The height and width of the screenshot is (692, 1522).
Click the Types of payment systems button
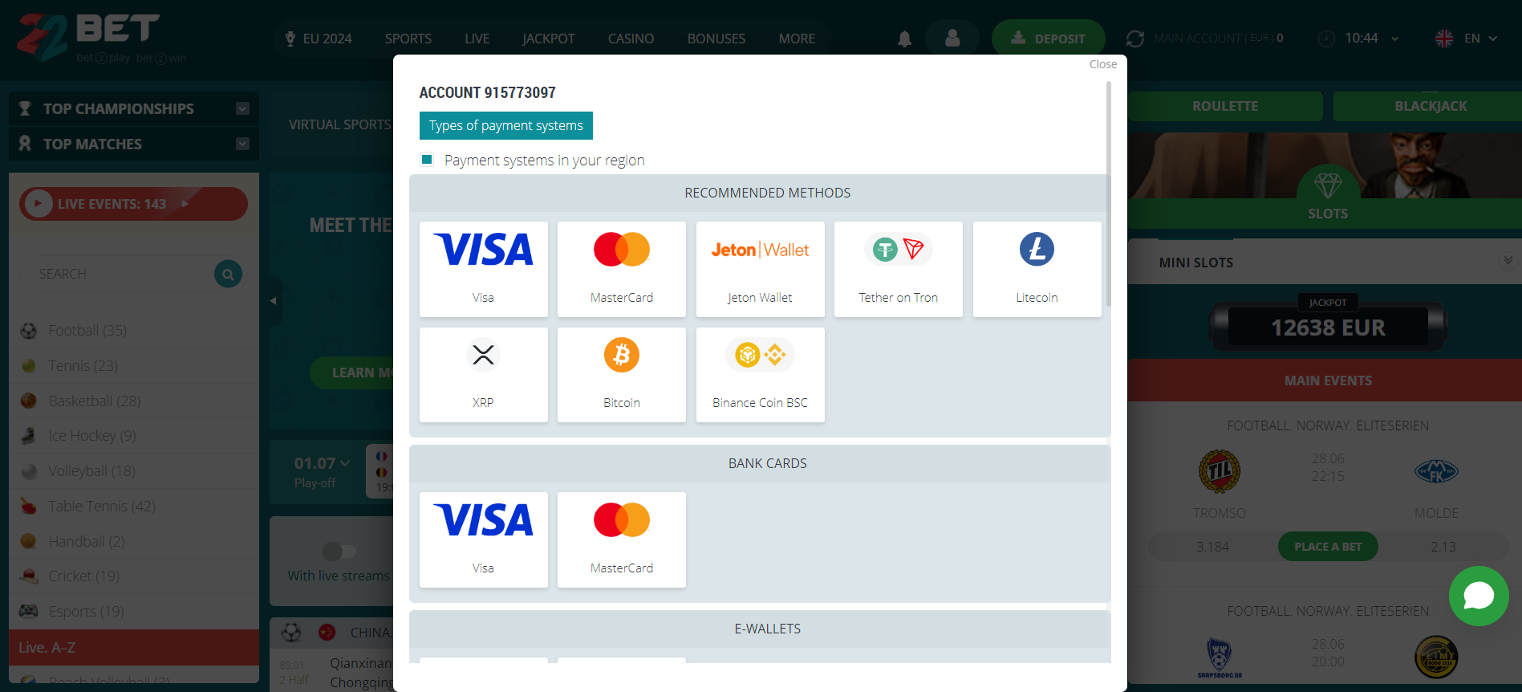(505, 125)
